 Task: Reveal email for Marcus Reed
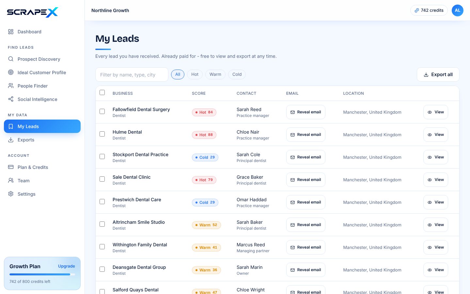306,247
